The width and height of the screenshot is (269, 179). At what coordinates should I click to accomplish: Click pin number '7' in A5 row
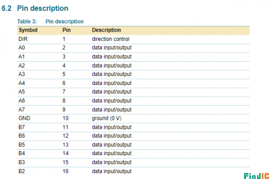tap(64, 91)
